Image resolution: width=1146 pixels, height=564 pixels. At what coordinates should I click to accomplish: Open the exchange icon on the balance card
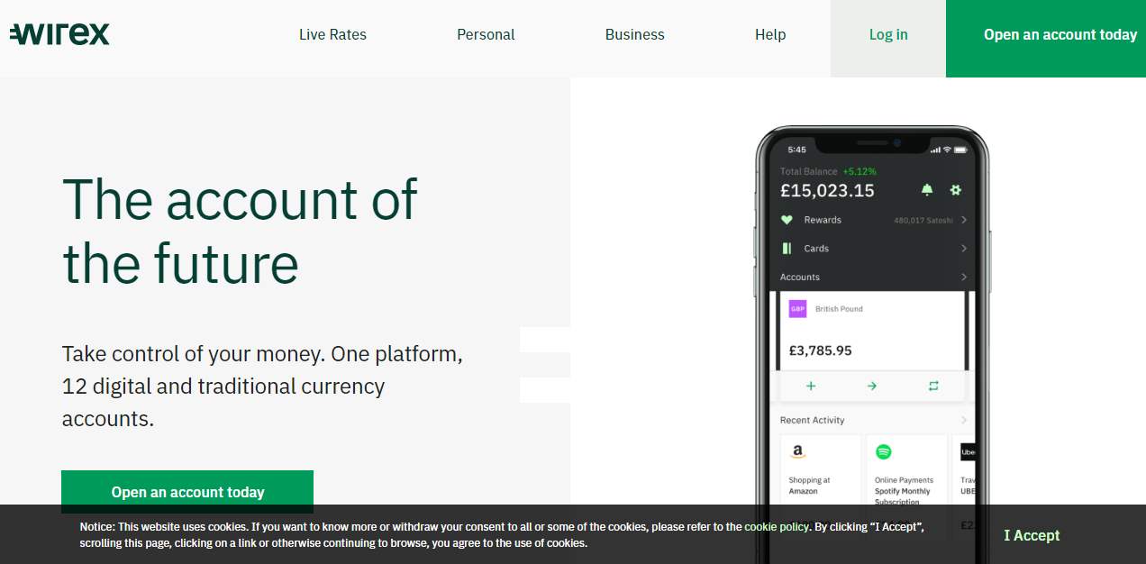point(932,386)
